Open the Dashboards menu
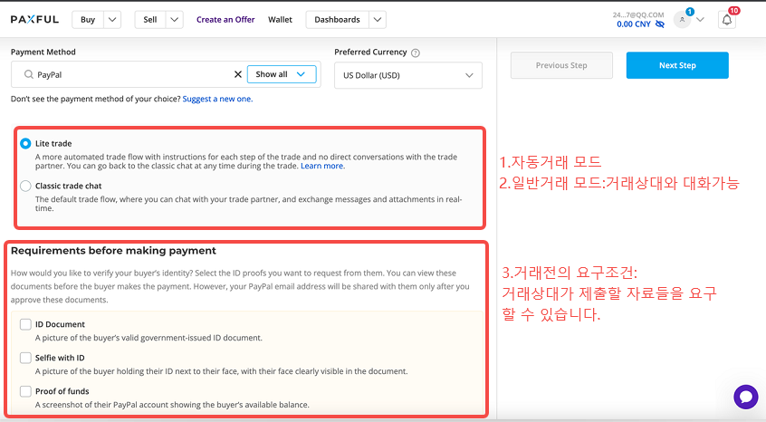 pyautogui.click(x=337, y=20)
